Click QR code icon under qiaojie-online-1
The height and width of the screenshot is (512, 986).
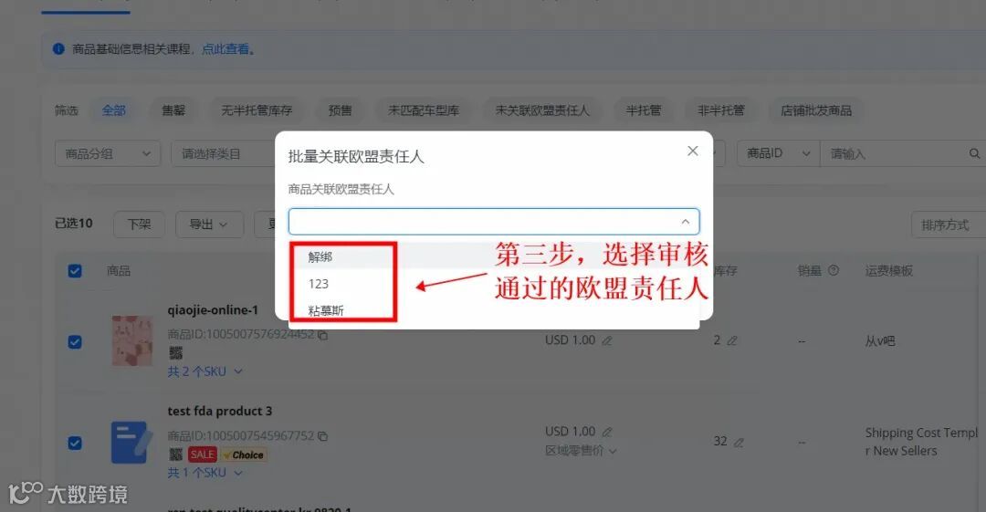[x=175, y=353]
